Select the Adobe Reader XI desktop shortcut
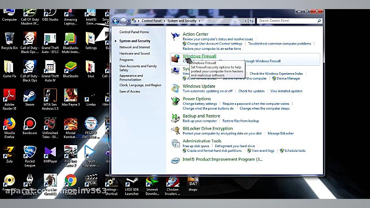This screenshot has width=370, height=208. [9, 99]
